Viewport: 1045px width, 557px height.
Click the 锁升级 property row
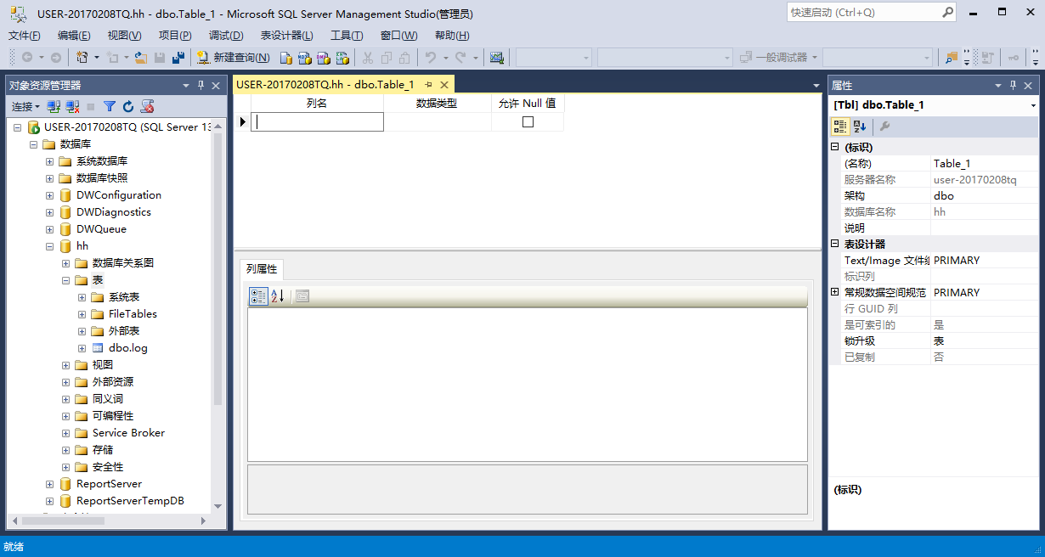click(933, 340)
